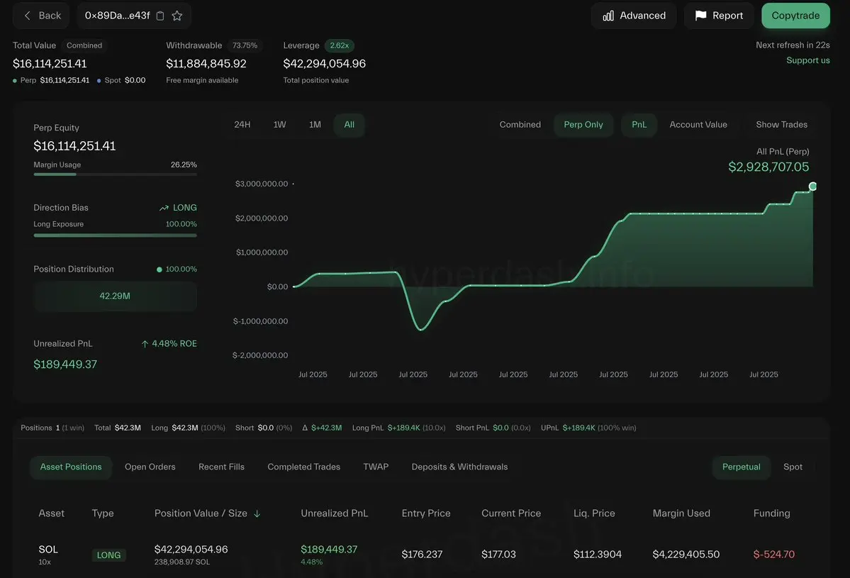Open the Completed Trades tab
The image size is (850, 578).
[x=303, y=467]
